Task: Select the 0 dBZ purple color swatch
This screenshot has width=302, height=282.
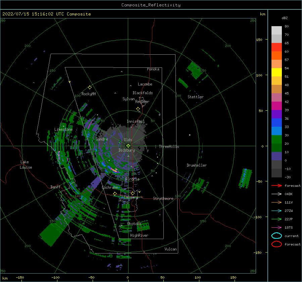Action: pos(276,156)
